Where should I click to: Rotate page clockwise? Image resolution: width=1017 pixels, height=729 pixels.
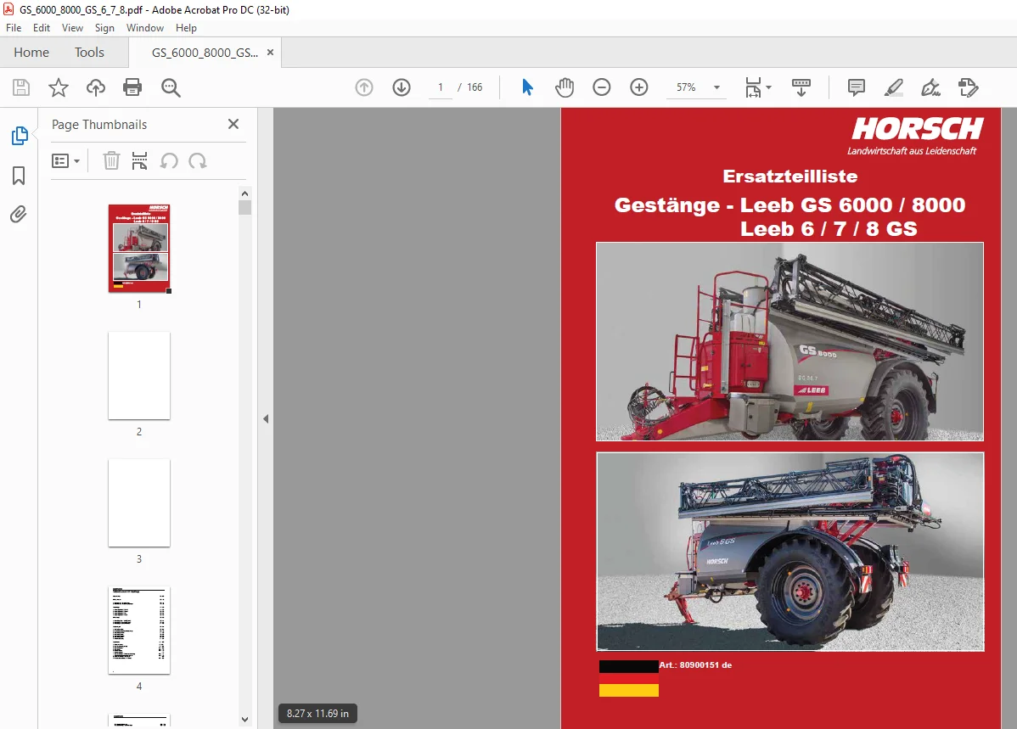coord(198,160)
